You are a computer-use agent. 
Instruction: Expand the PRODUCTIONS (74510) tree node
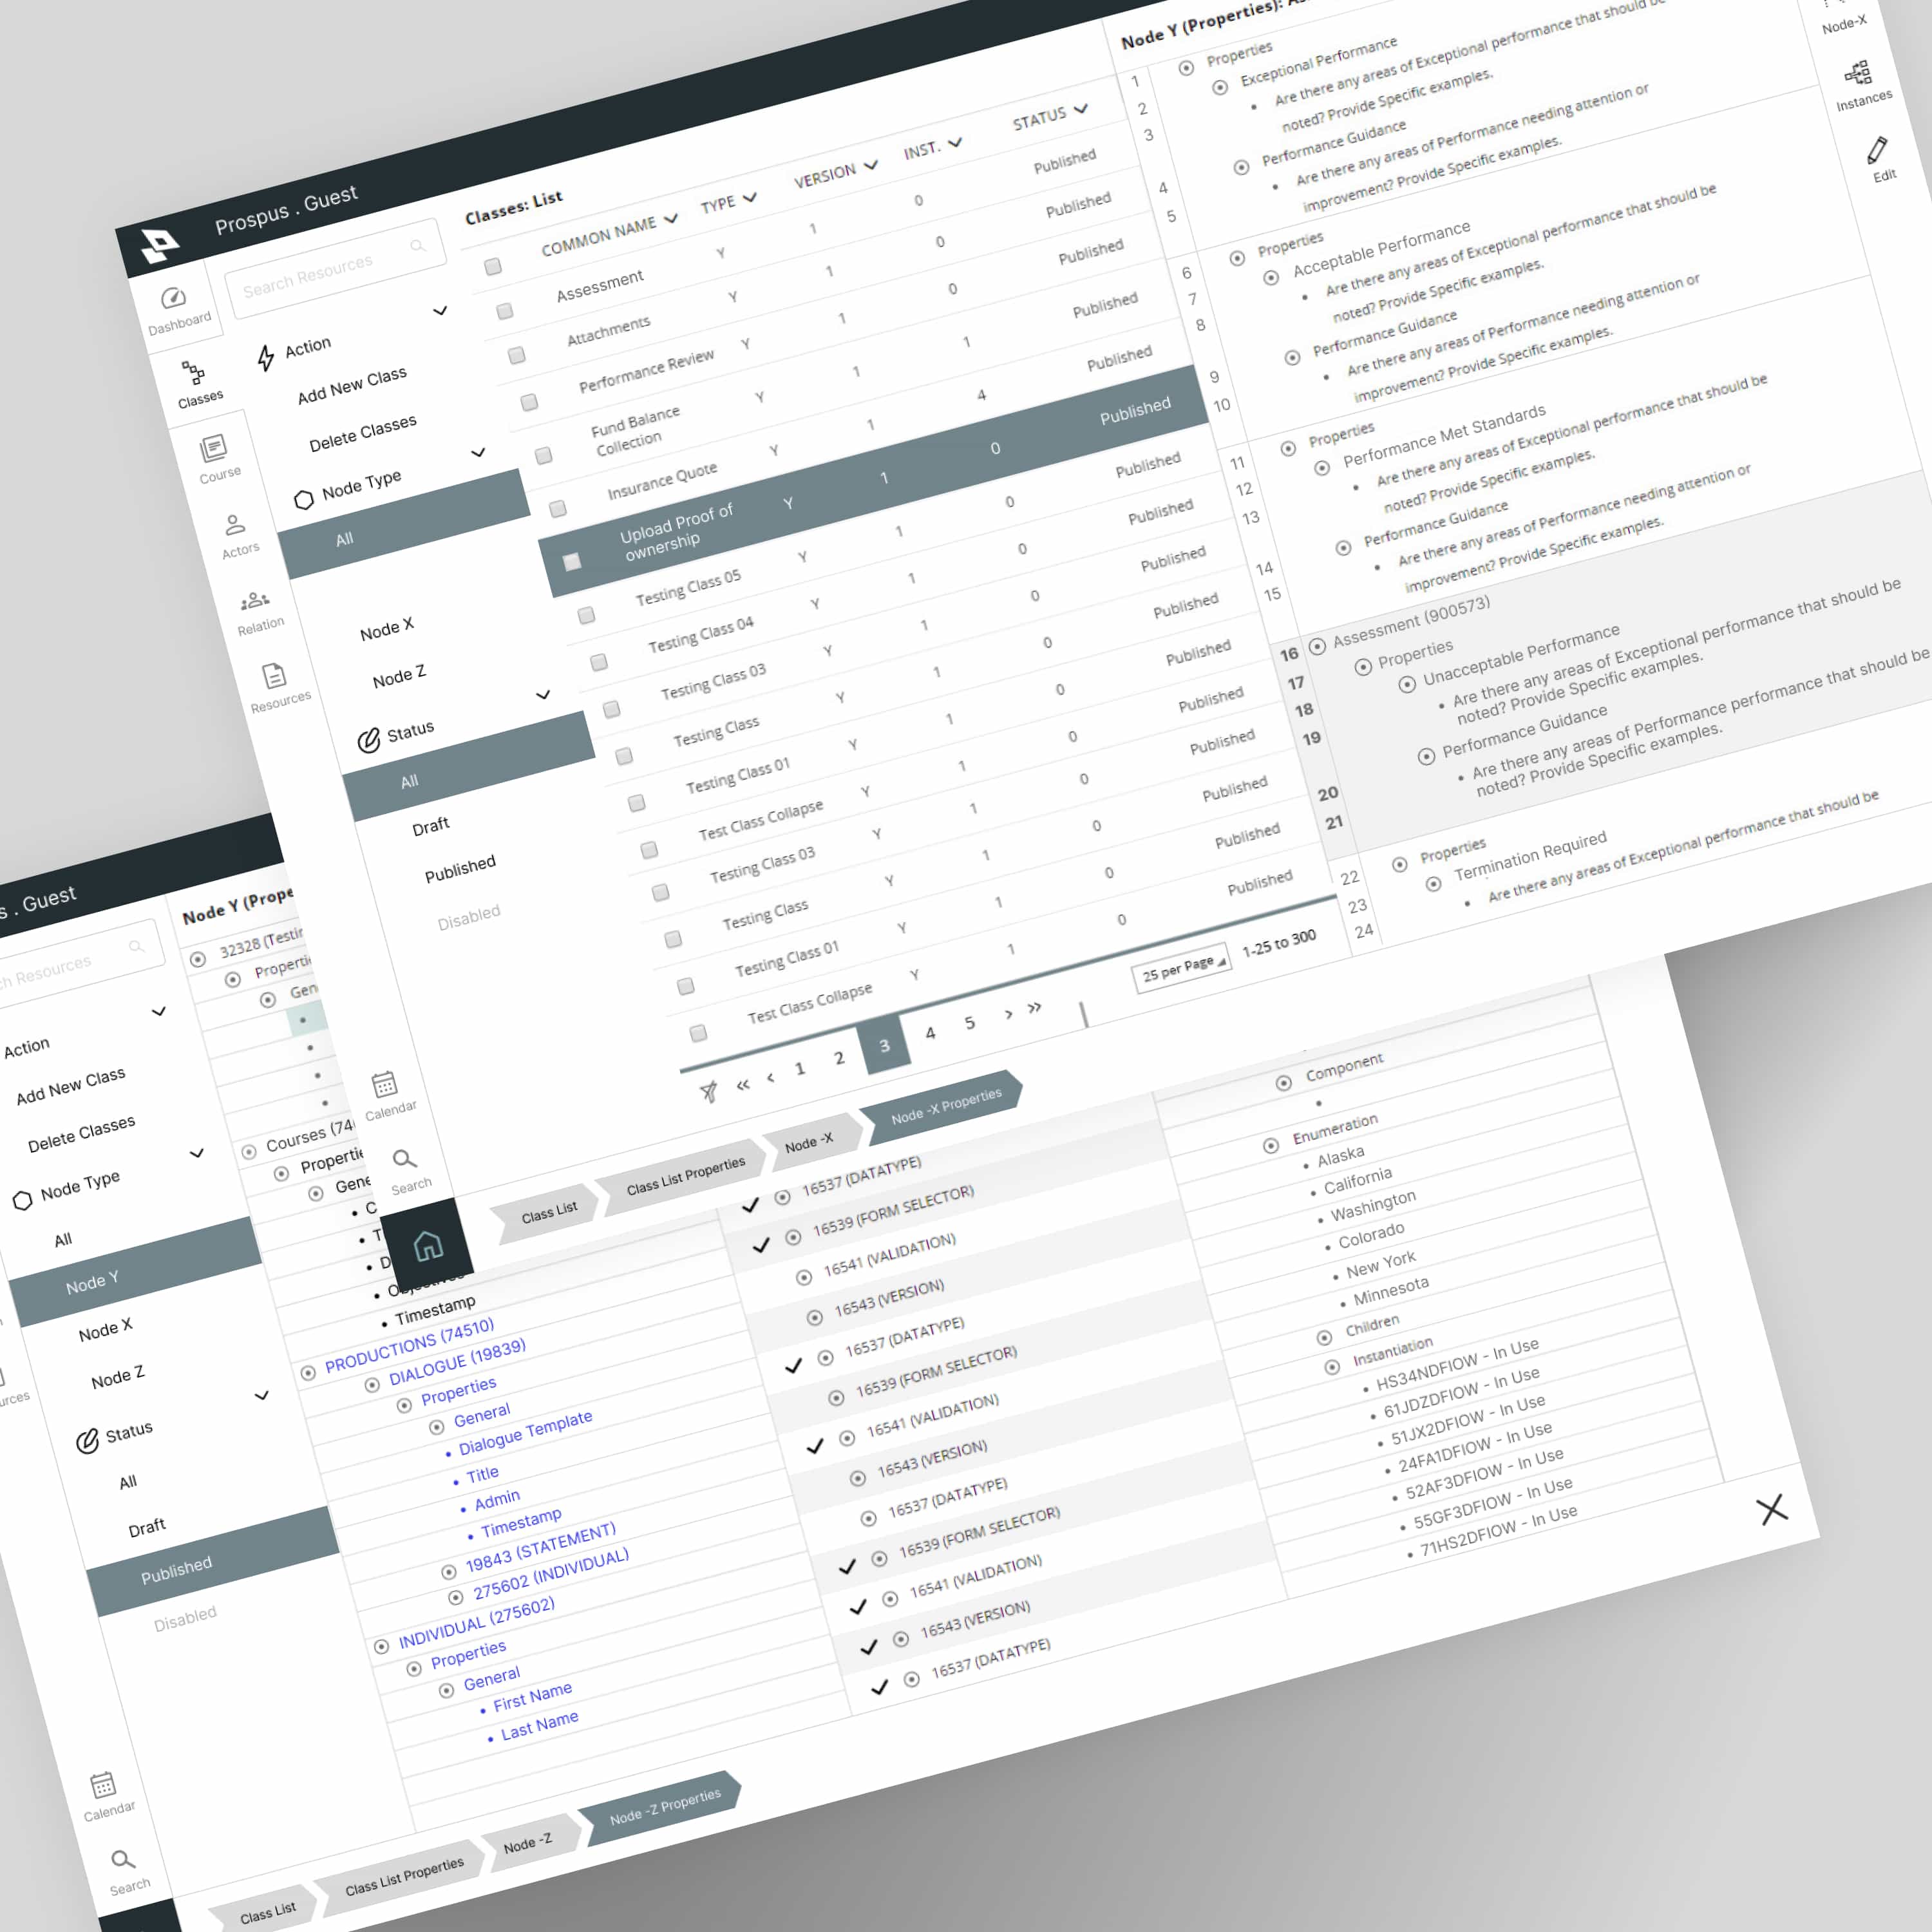(308, 1373)
